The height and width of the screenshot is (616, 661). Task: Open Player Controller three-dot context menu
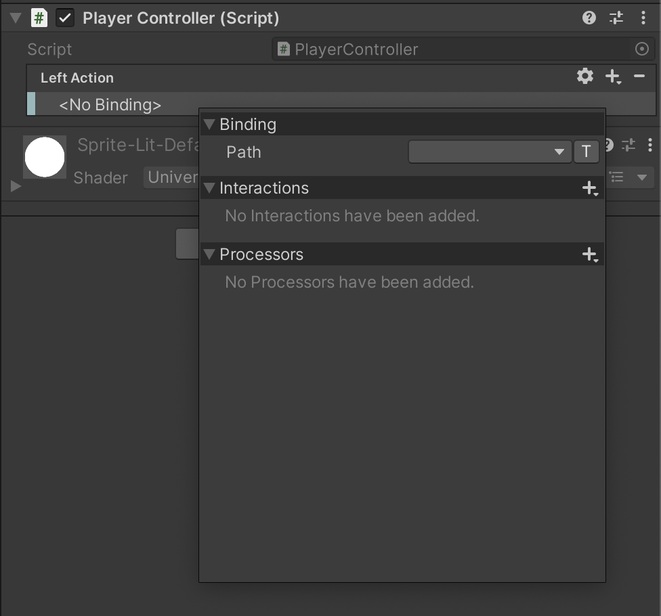click(x=643, y=18)
